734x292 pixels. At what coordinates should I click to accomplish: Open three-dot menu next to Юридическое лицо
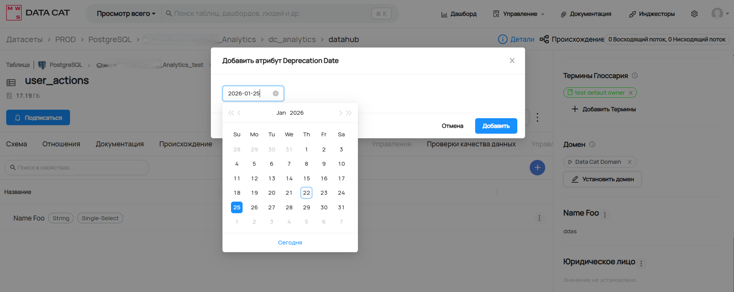click(x=641, y=263)
